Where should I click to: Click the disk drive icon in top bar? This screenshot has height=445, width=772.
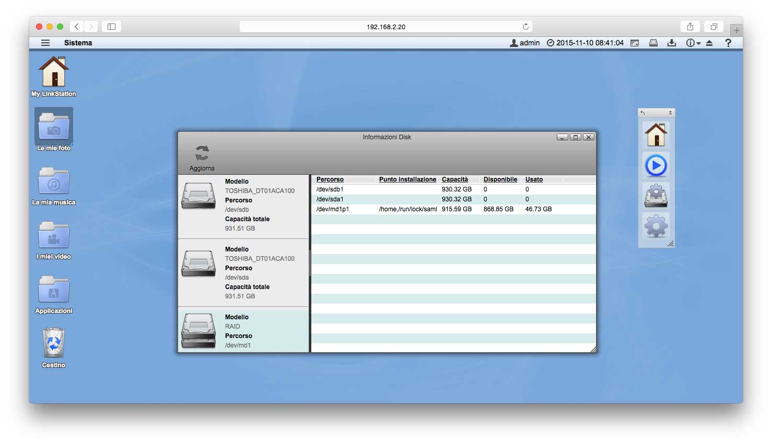click(653, 43)
